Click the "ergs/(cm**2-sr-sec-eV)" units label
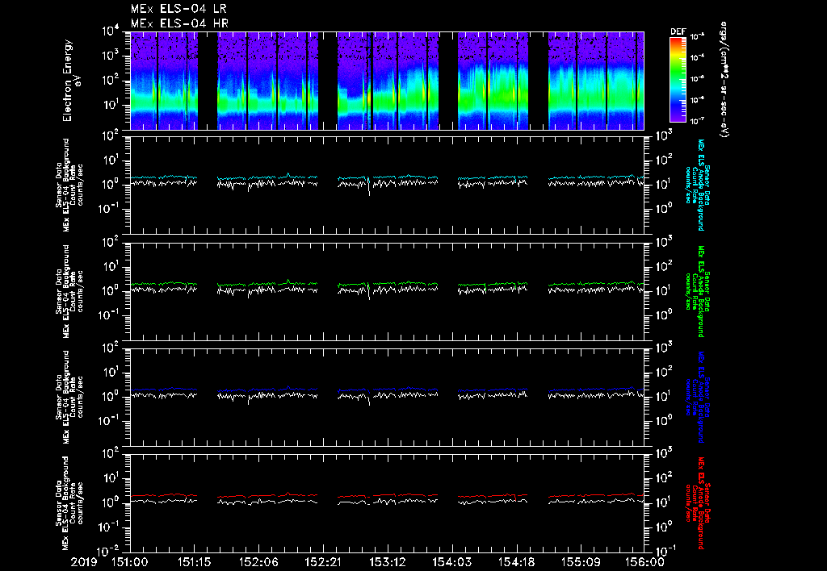This screenshot has height=571, width=827. pos(724,79)
